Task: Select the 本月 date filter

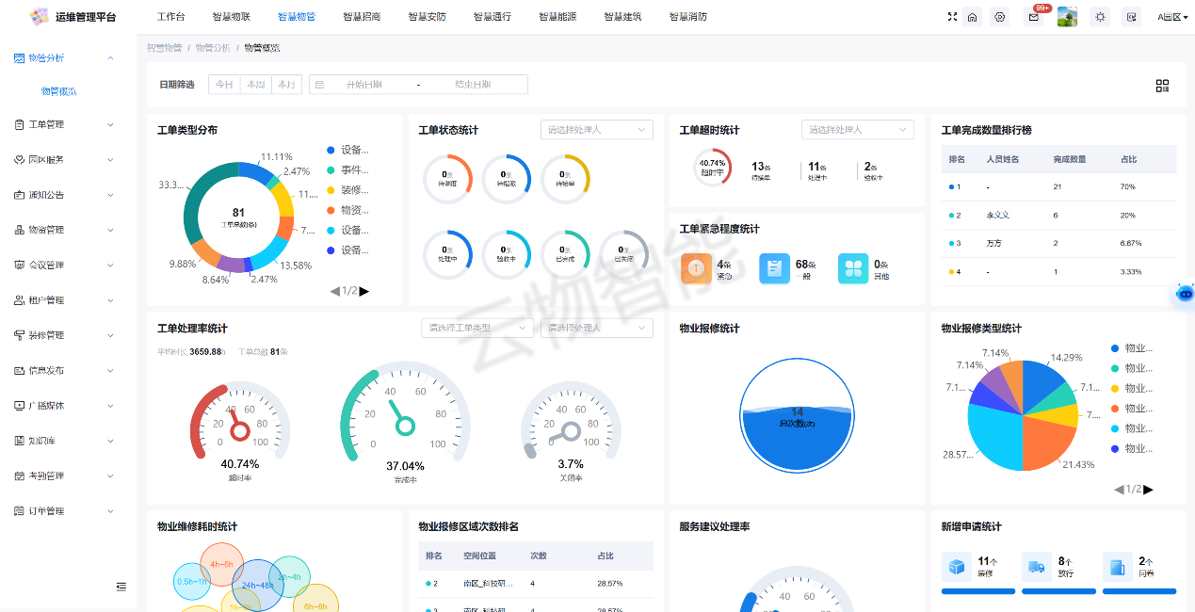Action: point(287,85)
